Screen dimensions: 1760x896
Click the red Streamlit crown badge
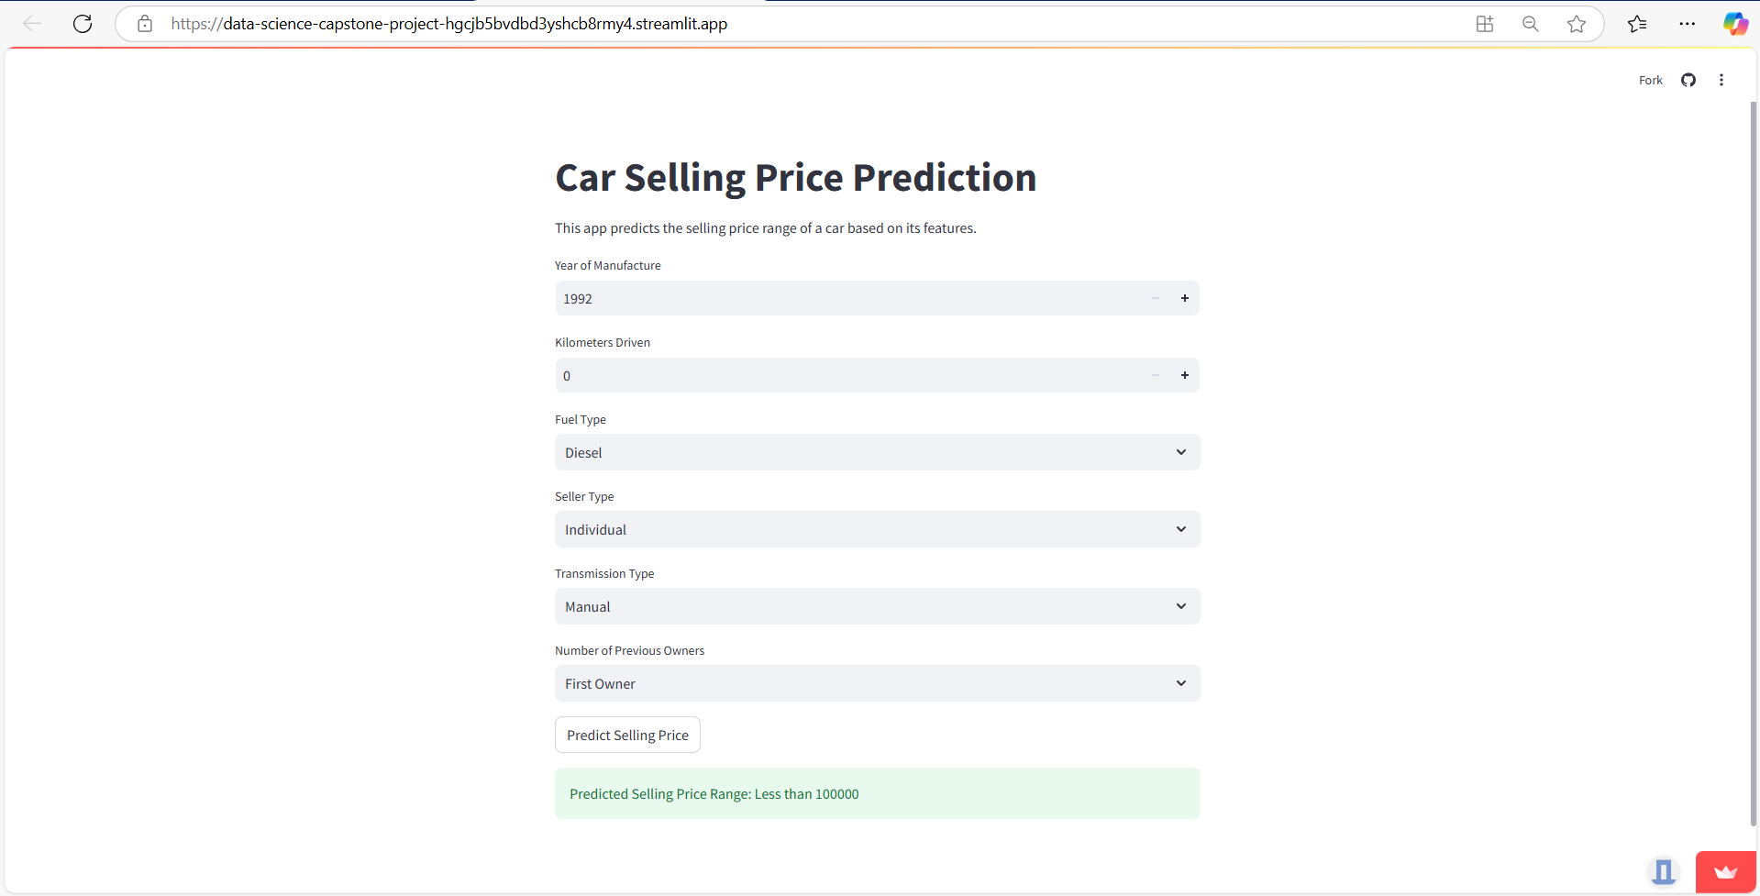1725,872
